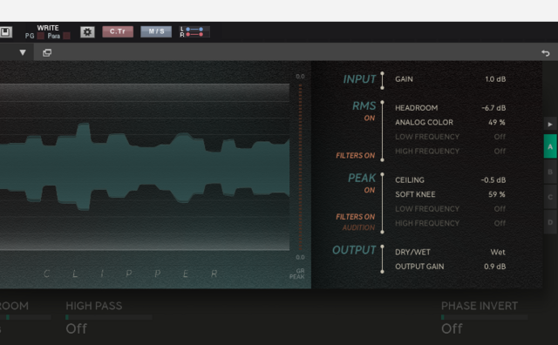This screenshot has width=558, height=345.
Task: Click DRY/WET value Wet
Action: (498, 252)
